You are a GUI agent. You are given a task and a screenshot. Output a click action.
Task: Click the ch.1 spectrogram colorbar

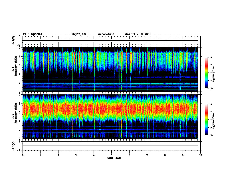point(206,73)
